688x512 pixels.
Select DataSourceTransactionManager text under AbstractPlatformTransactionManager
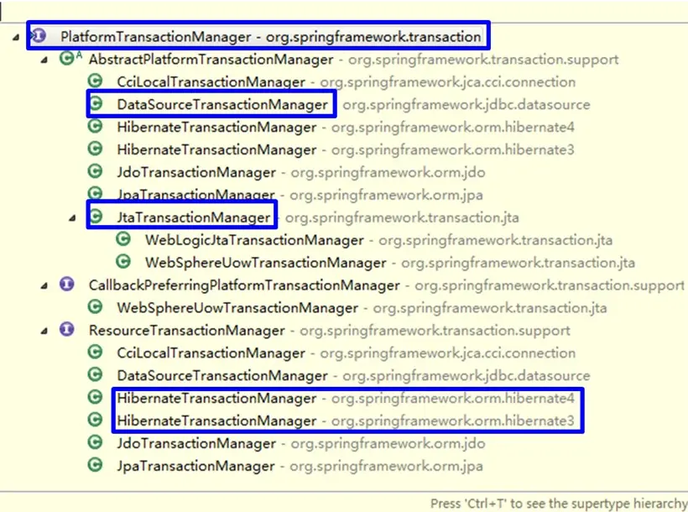222,105
